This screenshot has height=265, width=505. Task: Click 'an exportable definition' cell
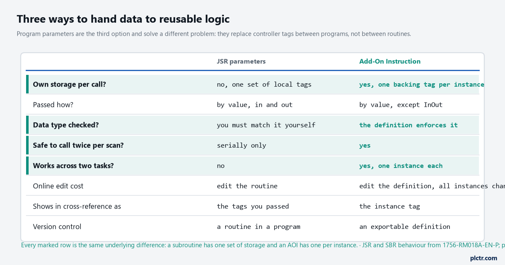[404, 226]
